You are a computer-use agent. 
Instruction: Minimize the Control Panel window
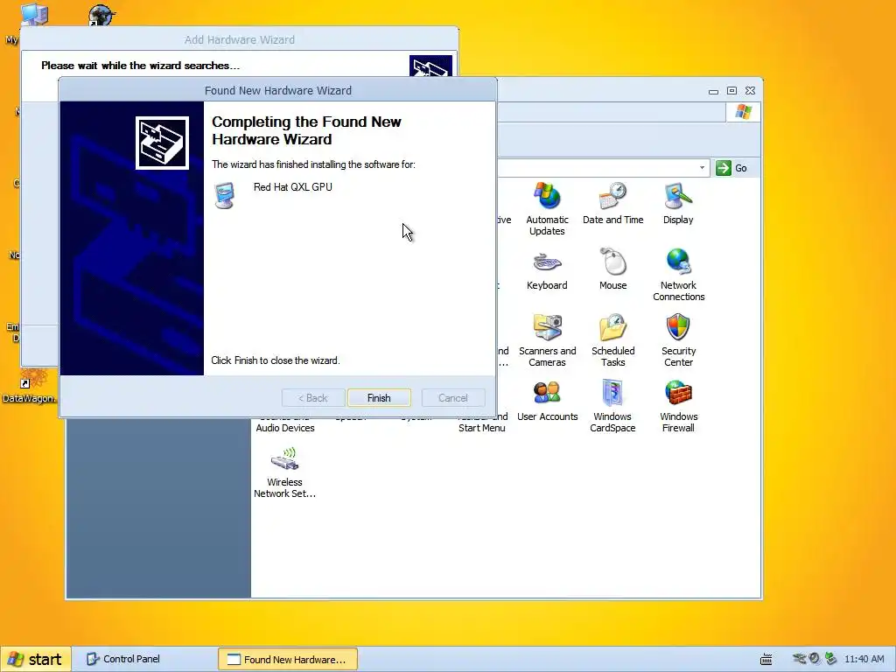pos(713,91)
